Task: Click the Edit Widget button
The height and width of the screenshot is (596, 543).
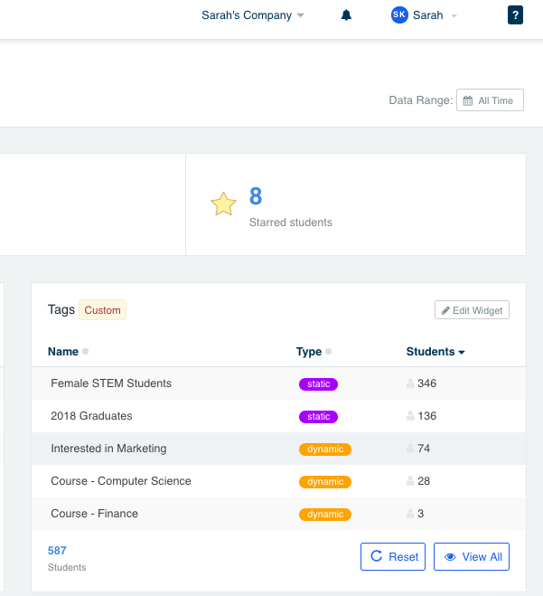Action: point(472,310)
